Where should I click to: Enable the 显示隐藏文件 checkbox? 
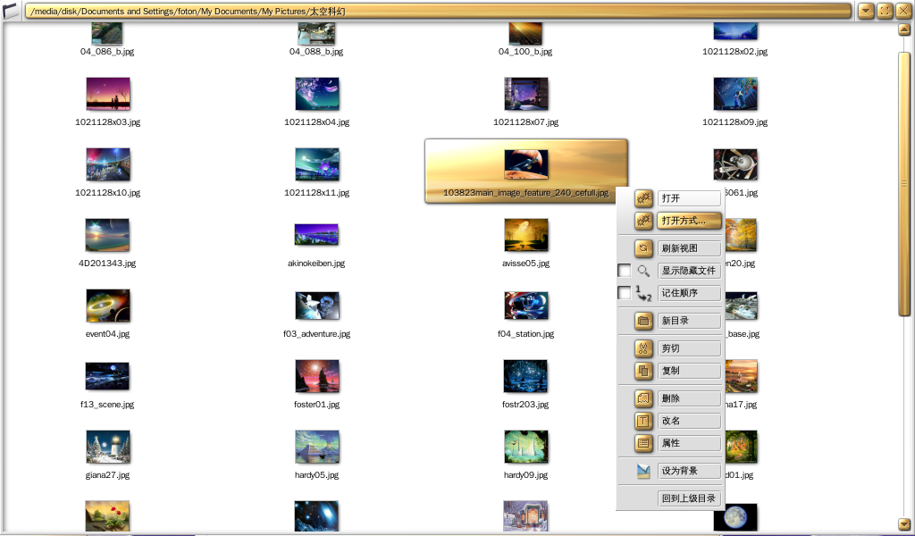pyautogui.click(x=624, y=271)
